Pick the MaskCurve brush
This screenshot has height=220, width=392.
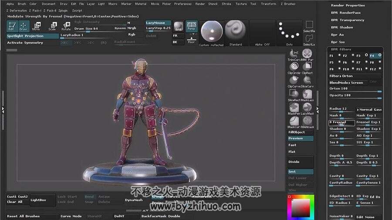pos(294,123)
